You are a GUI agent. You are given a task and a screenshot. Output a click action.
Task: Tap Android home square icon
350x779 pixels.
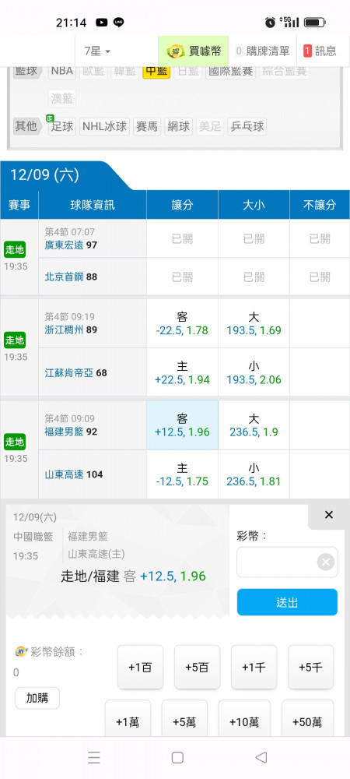tap(177, 757)
